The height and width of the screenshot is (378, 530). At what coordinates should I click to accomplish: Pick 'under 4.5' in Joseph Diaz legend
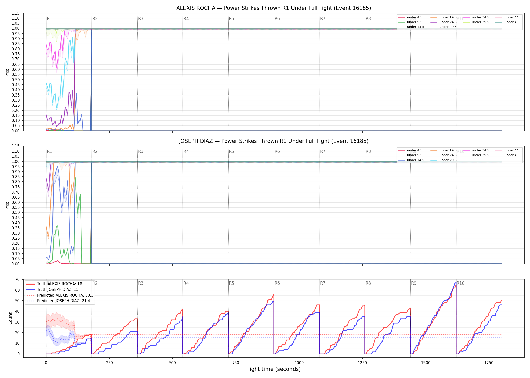[x=410, y=150]
